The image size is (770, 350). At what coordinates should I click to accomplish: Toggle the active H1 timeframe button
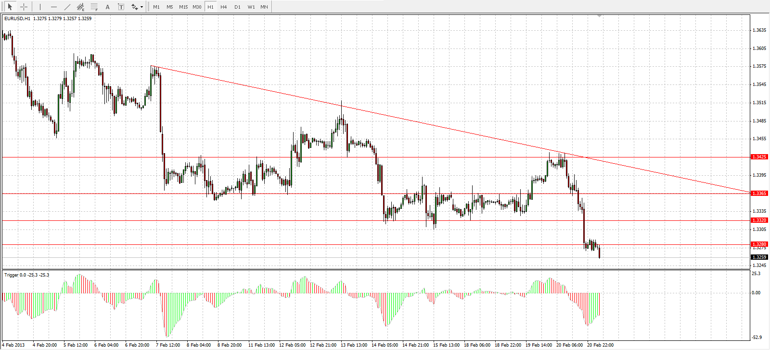click(210, 7)
